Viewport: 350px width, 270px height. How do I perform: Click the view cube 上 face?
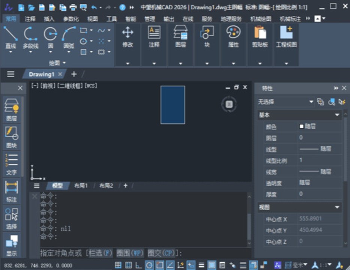pos(229,104)
